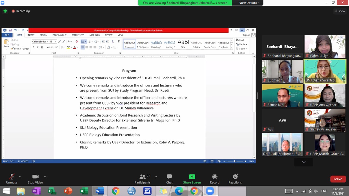Click the Zoom encryption shield icon
349x196 pixels.
pyautogui.click(x=5, y=11)
